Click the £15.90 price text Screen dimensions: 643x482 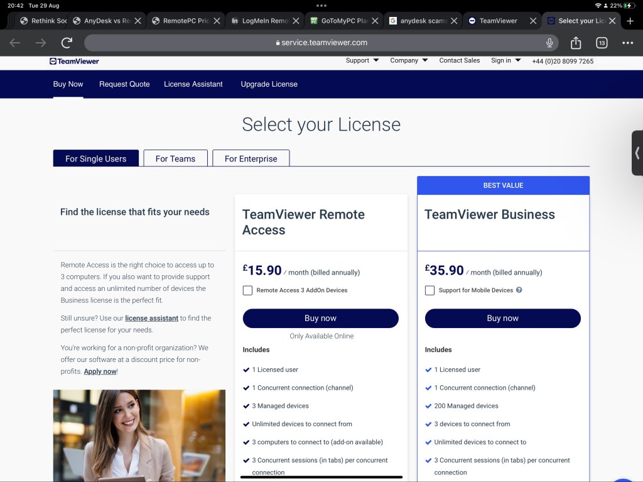(262, 270)
